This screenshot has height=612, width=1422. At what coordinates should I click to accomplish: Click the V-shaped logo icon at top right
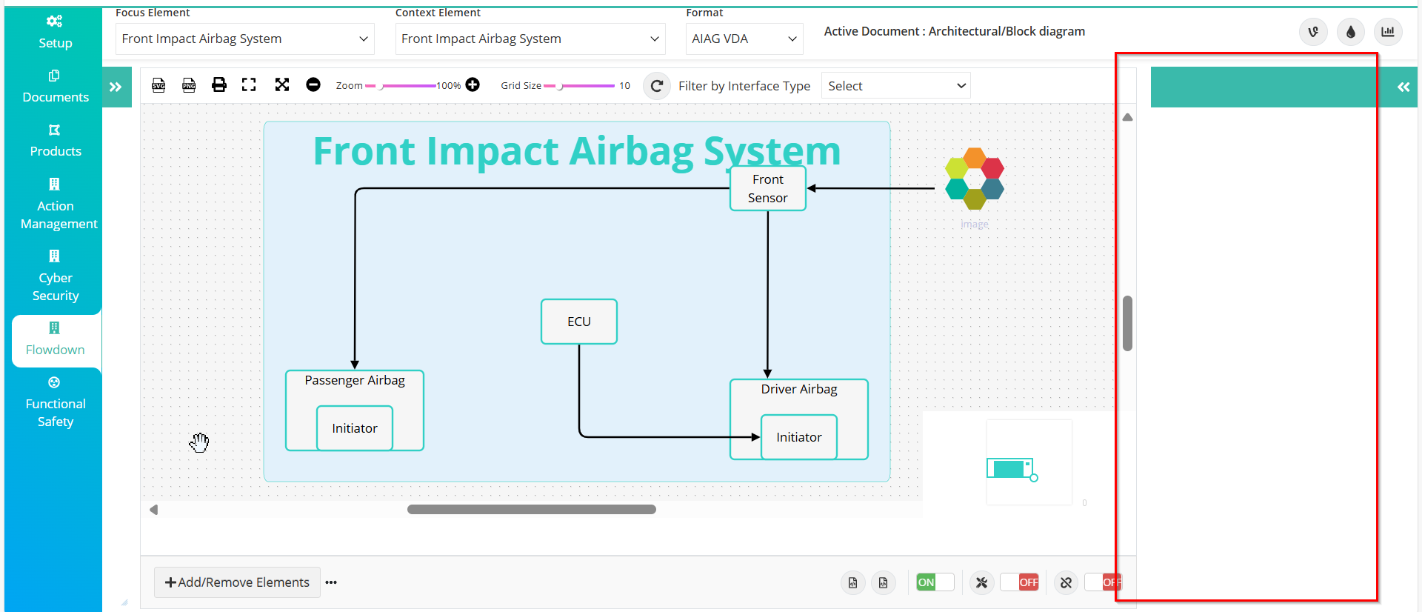pyautogui.click(x=1313, y=32)
